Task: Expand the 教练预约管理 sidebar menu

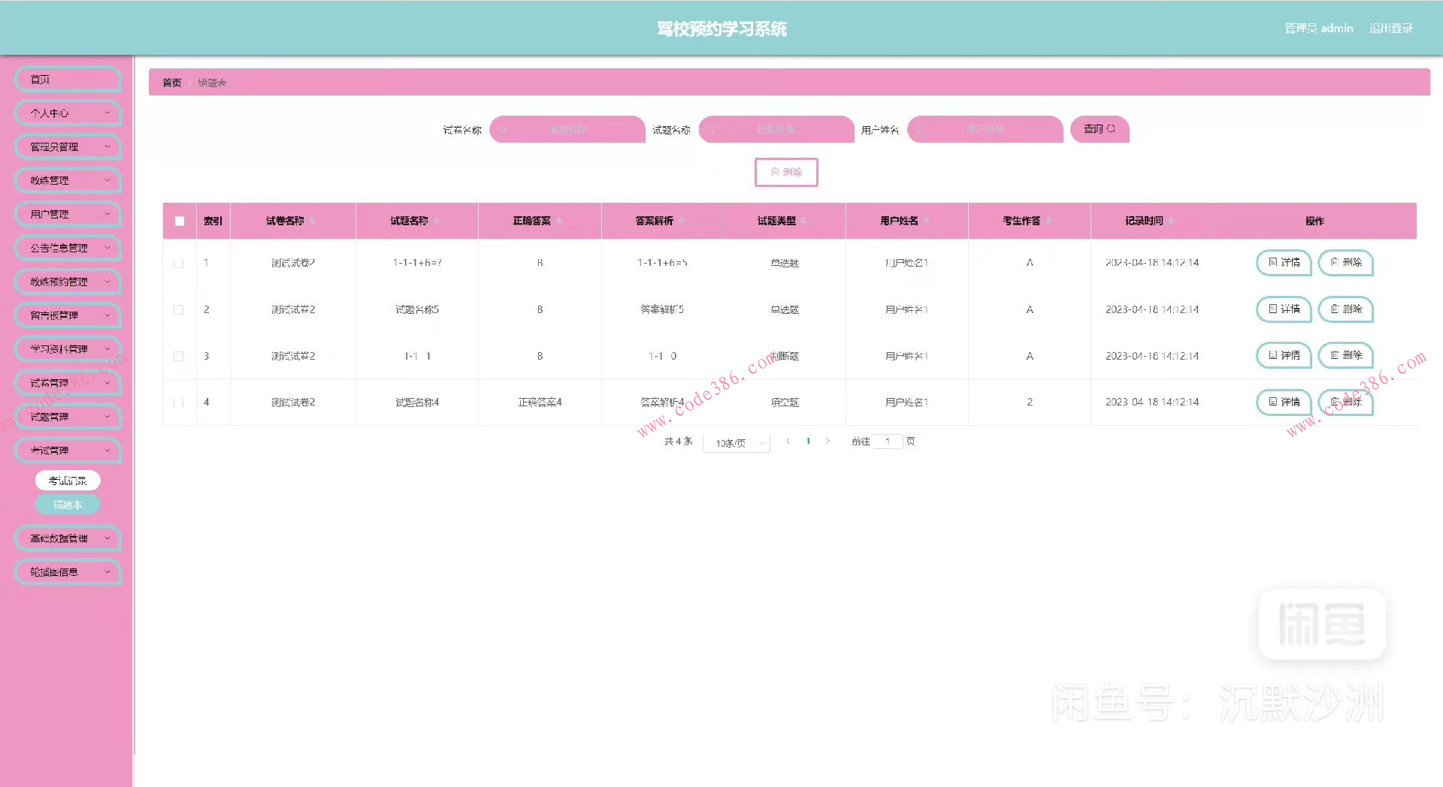Action: pyautogui.click(x=68, y=282)
